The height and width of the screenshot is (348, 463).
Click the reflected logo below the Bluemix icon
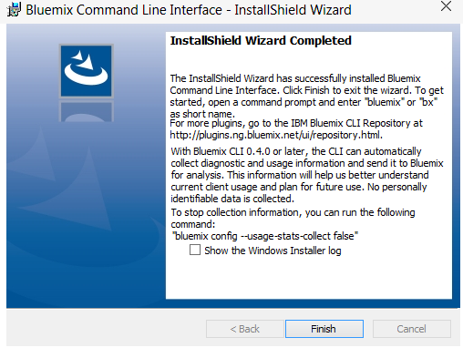click(x=86, y=111)
